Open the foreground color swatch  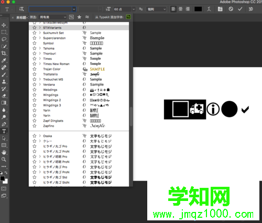pyautogui.click(x=3, y=178)
